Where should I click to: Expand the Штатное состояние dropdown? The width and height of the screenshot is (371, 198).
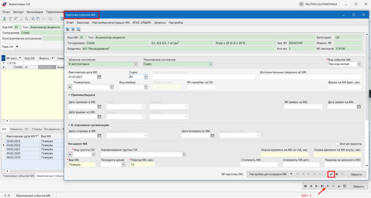coord(136,64)
